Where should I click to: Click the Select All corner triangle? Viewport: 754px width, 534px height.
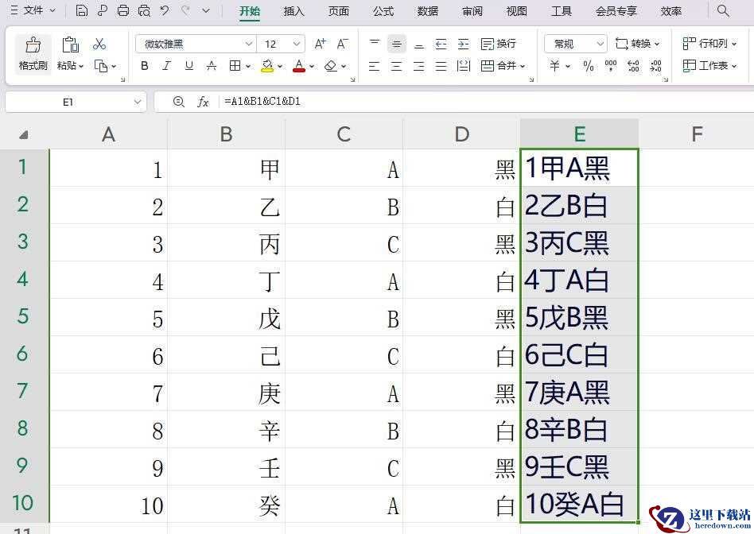click(23, 135)
